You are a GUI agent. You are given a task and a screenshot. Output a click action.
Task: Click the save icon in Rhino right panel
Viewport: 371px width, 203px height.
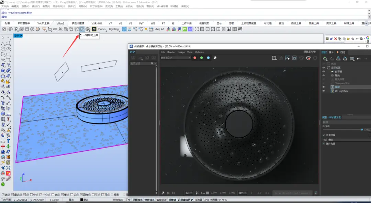coord(327,39)
